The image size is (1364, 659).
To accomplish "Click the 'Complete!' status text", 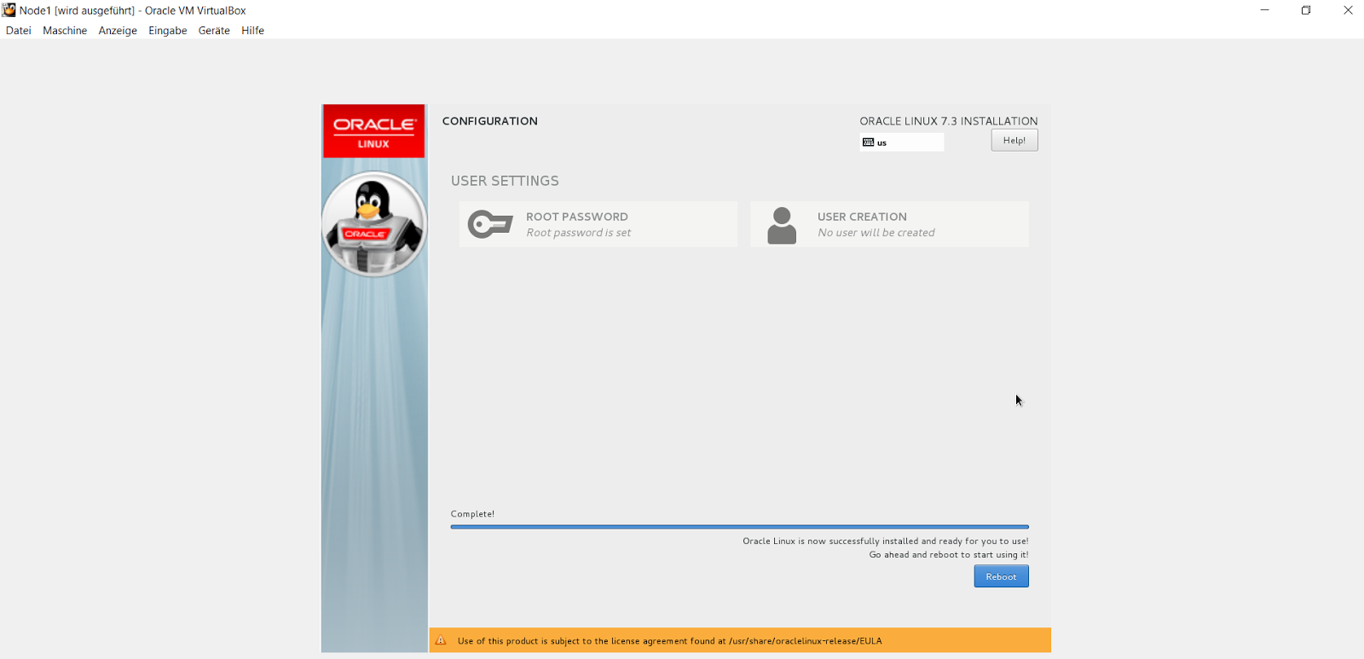I will click(x=472, y=514).
